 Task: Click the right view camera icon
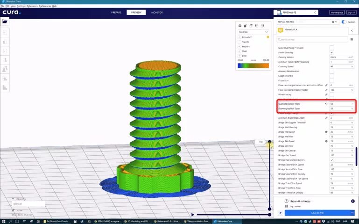(262, 26)
